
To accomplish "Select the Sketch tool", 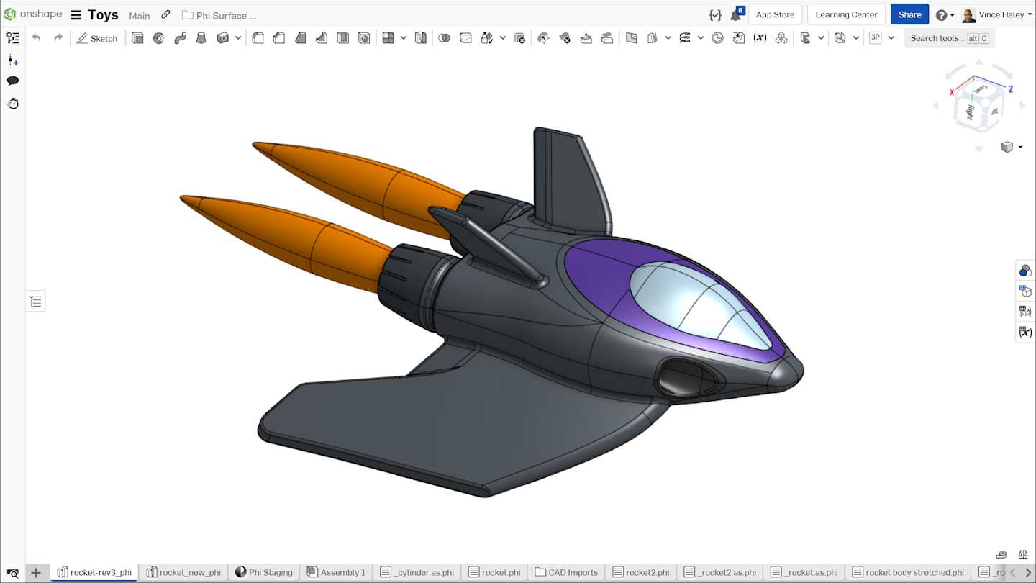I will pos(97,37).
